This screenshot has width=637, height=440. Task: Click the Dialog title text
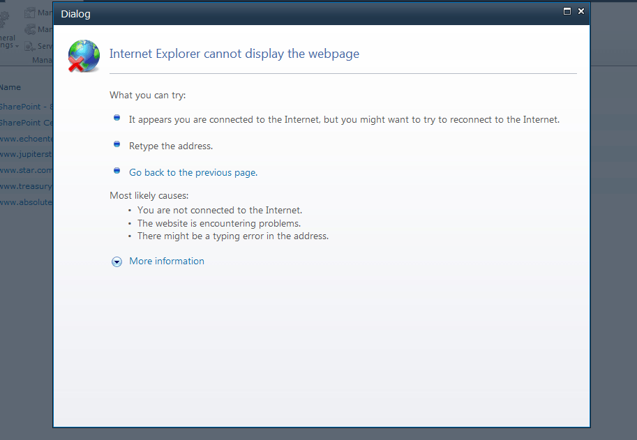75,14
